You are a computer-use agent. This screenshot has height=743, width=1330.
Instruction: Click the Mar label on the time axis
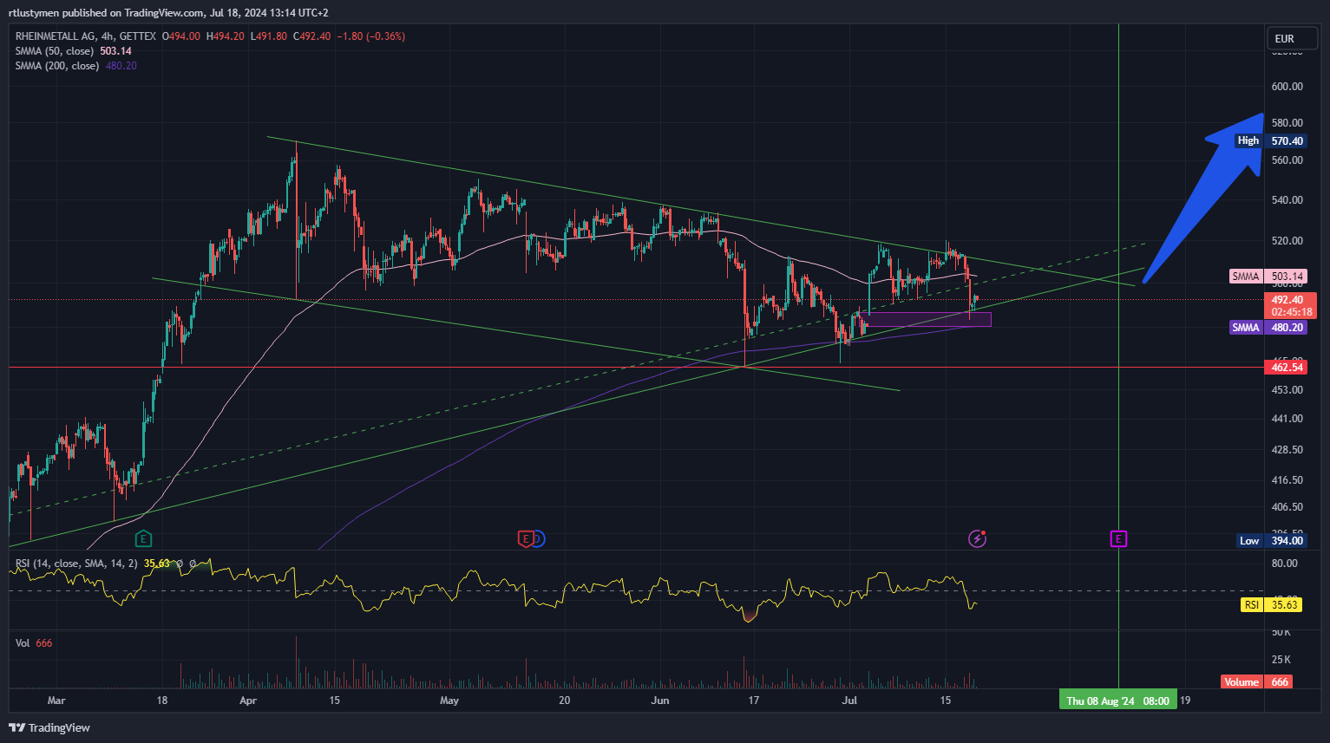pos(56,701)
